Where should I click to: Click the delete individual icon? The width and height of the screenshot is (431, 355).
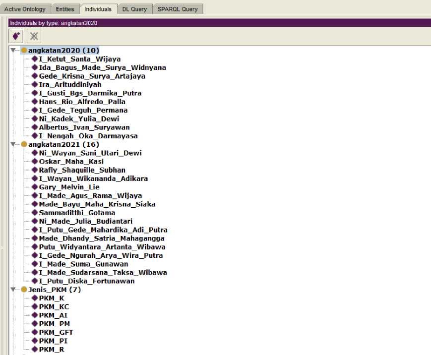pos(34,36)
